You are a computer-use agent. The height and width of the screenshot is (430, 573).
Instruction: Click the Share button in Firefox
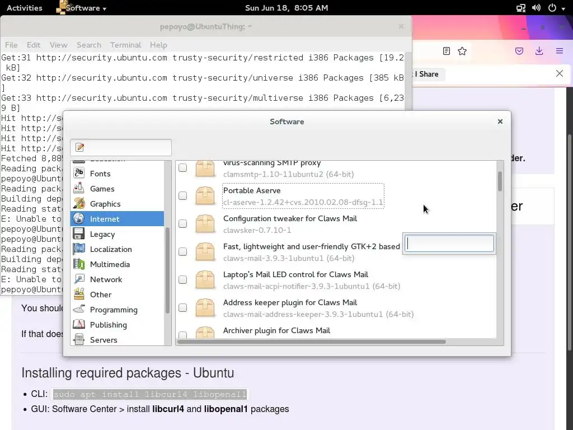point(429,74)
